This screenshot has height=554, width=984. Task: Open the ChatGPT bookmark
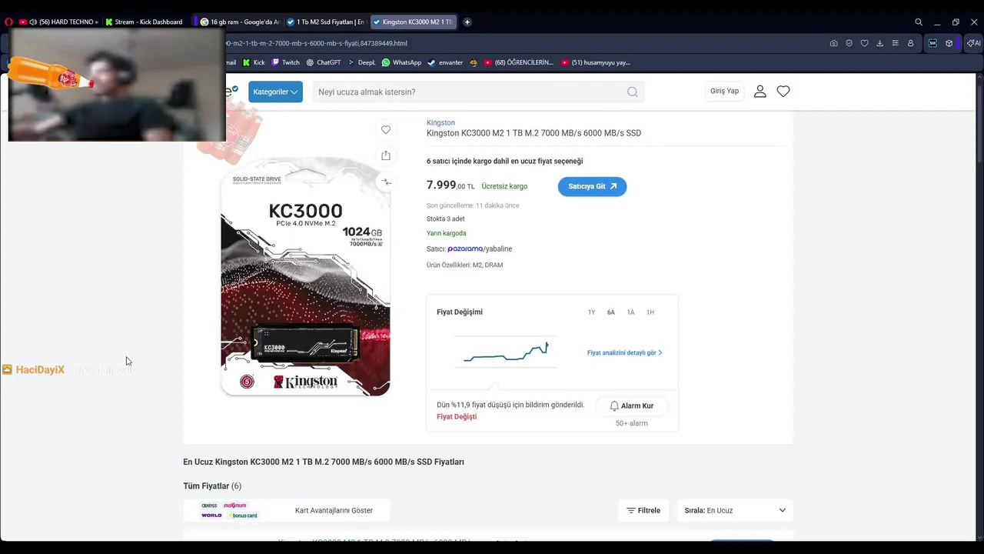pyautogui.click(x=324, y=62)
